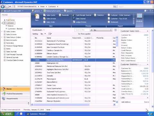Select the Karoo Supermarkets customer row
Screen dimensions: 154x116
click(x=73, y=88)
